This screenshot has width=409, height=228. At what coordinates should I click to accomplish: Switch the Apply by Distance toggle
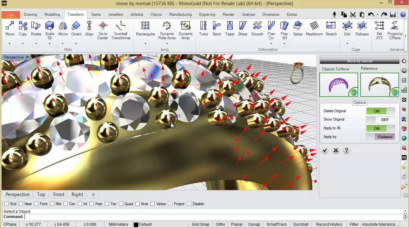381,137
